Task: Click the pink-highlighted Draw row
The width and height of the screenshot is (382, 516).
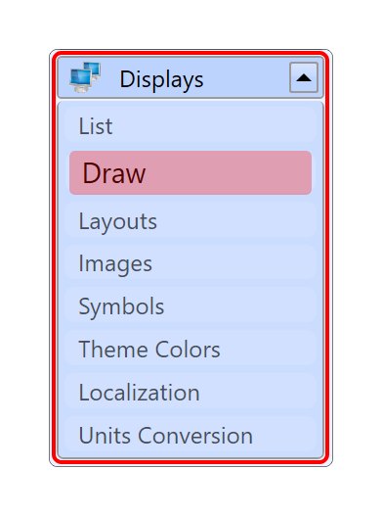Action: (x=191, y=172)
